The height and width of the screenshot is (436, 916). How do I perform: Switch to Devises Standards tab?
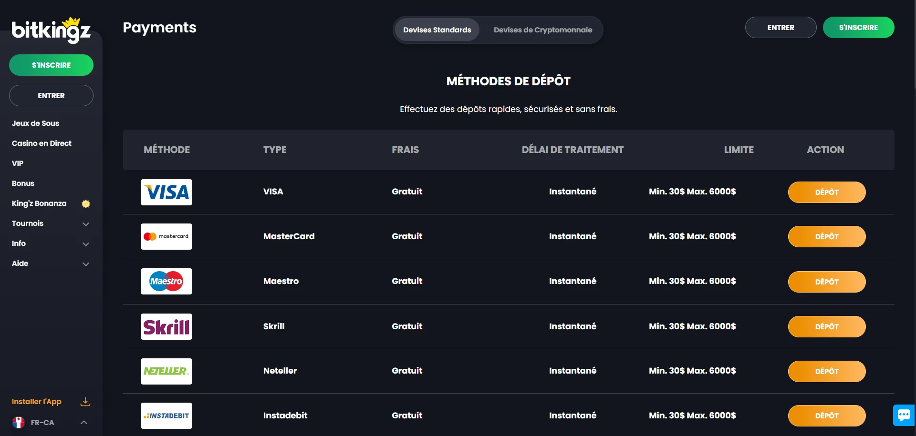(x=437, y=30)
